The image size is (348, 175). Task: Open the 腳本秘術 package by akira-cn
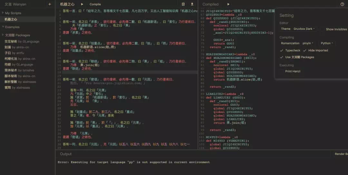(20, 76)
